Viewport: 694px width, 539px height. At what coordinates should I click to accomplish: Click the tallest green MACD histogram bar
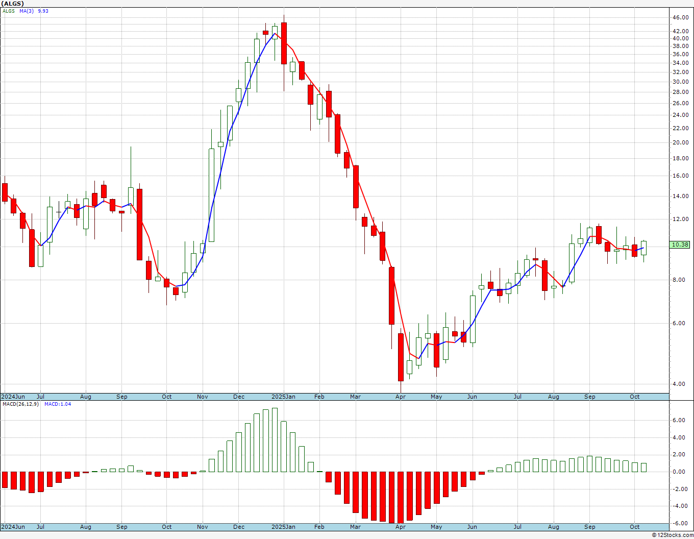click(275, 440)
